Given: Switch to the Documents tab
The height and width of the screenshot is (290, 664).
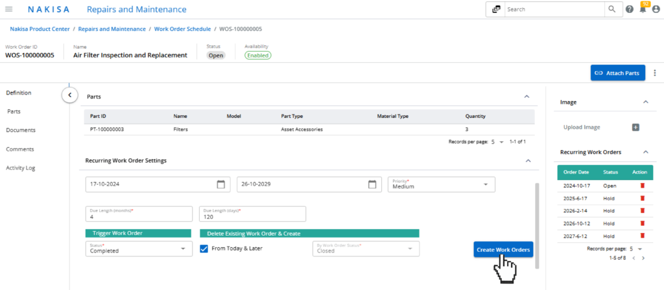Looking at the screenshot, I should (x=21, y=130).
